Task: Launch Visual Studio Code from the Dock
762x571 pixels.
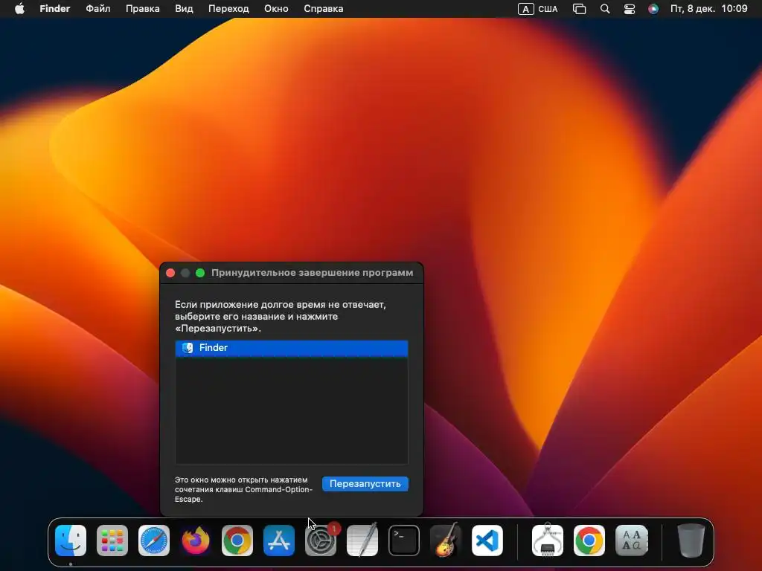Action: coord(487,541)
